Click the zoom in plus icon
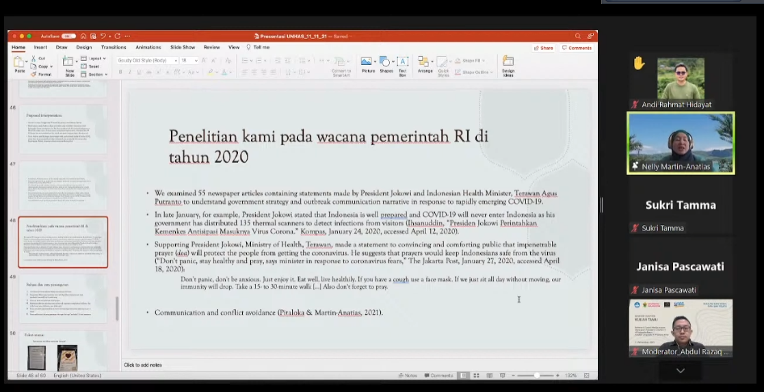The width and height of the screenshot is (764, 392). point(557,376)
